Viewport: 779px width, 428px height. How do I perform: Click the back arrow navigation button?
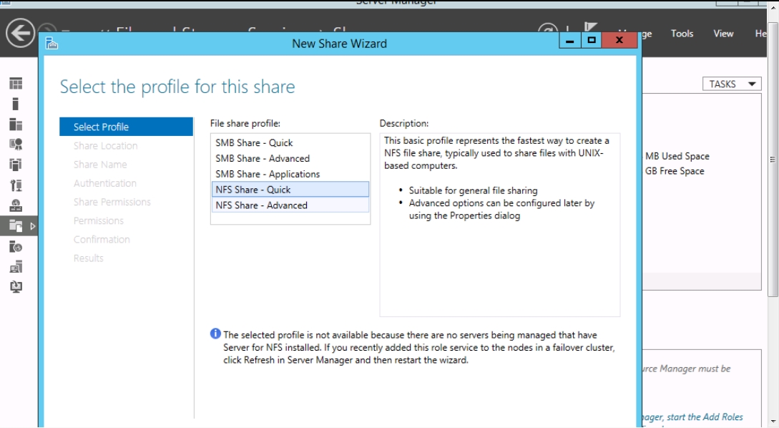pyautogui.click(x=18, y=34)
